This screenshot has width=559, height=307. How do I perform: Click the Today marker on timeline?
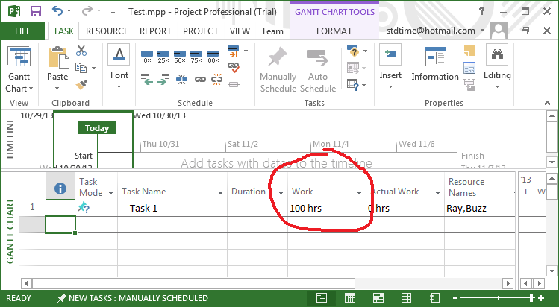[x=97, y=128]
